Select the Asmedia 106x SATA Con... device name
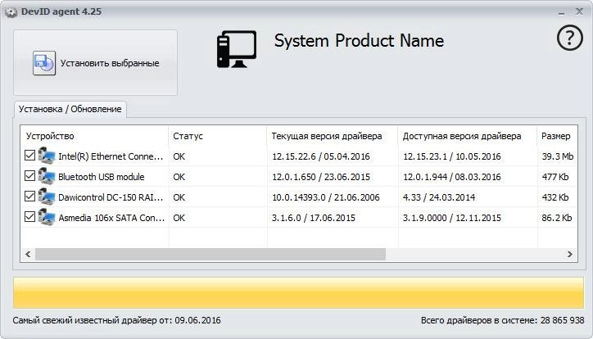This screenshot has width=593, height=339. tap(111, 218)
